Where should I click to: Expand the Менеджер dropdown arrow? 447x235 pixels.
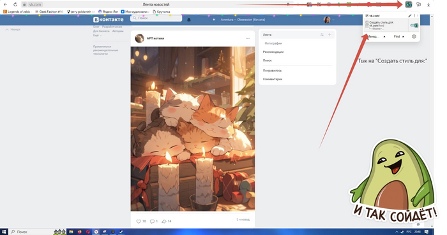pos(384,37)
